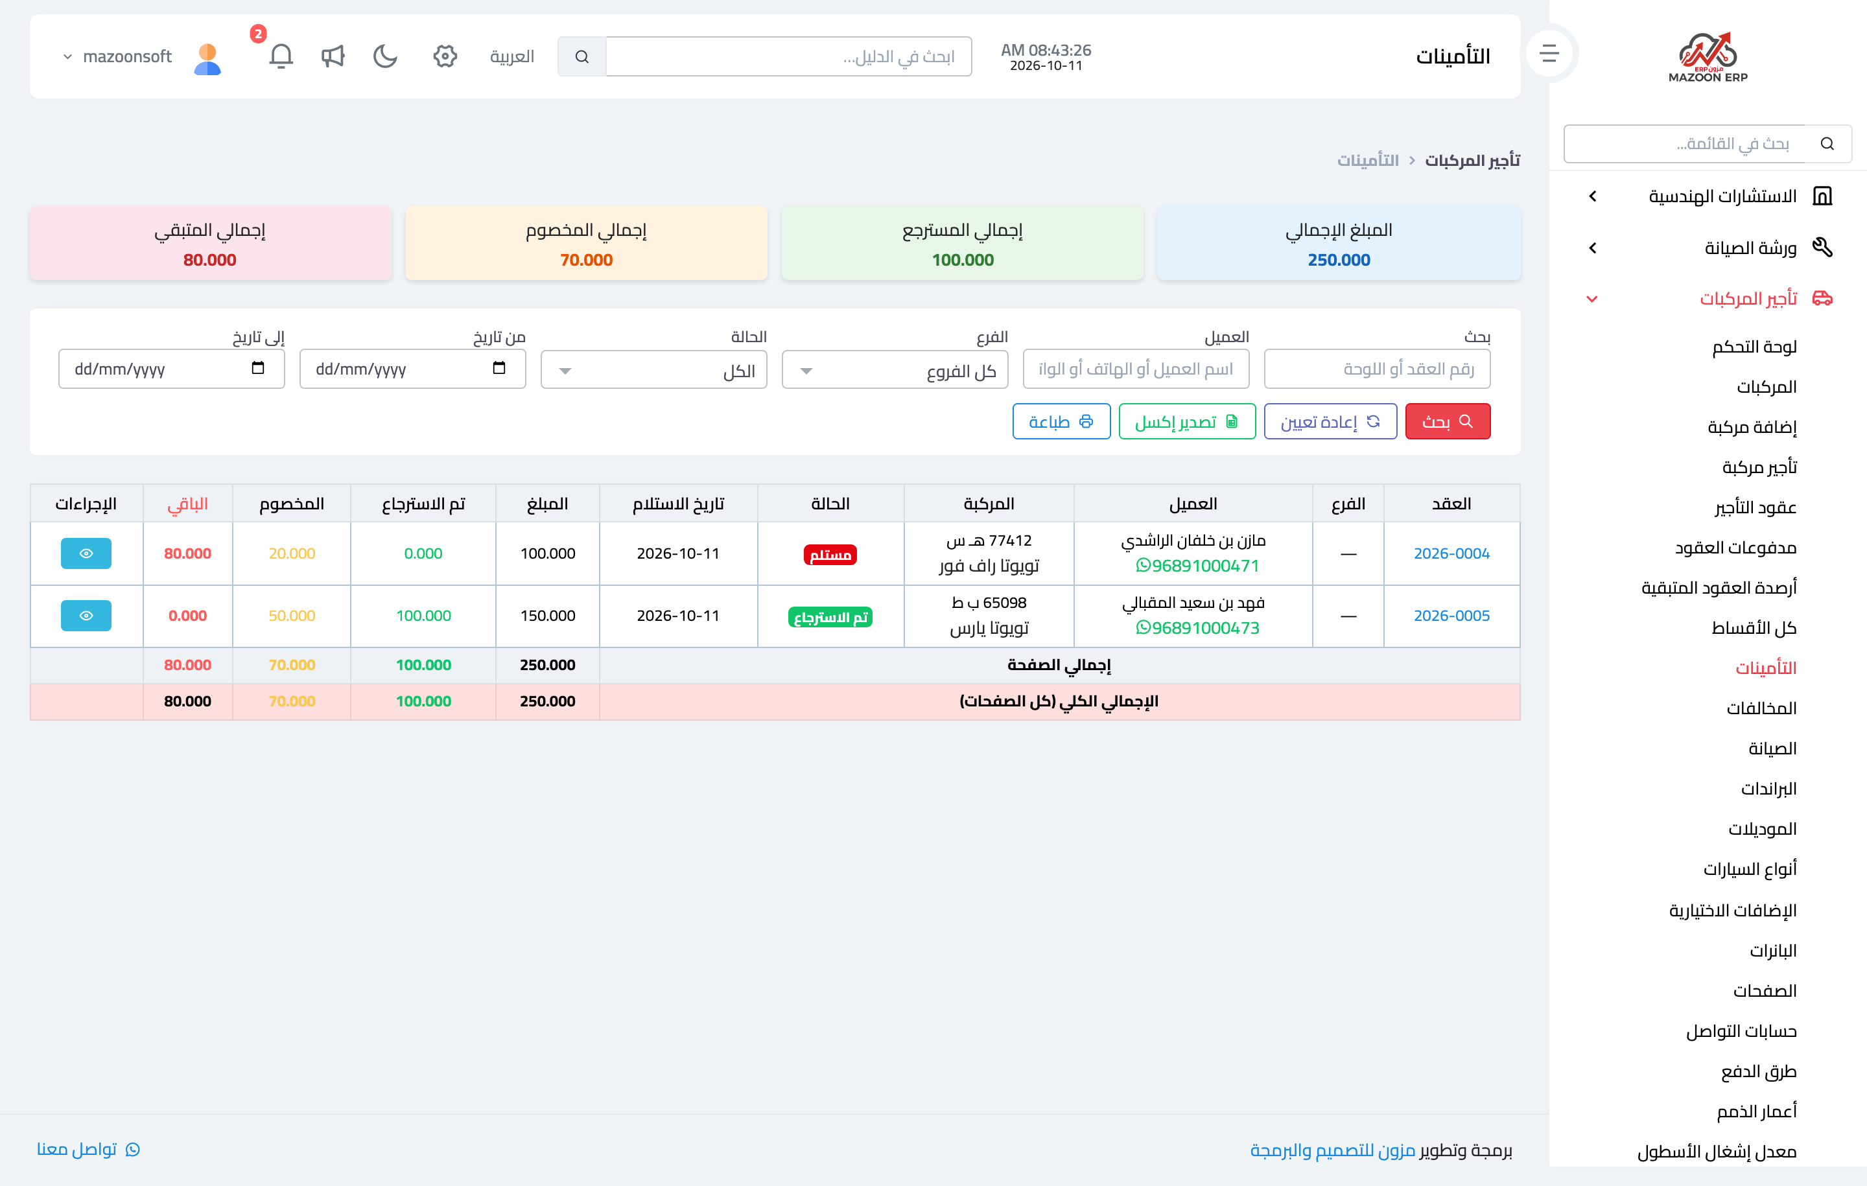Click the engineering consultancy building icon
The image size is (1867, 1186).
tap(1823, 196)
